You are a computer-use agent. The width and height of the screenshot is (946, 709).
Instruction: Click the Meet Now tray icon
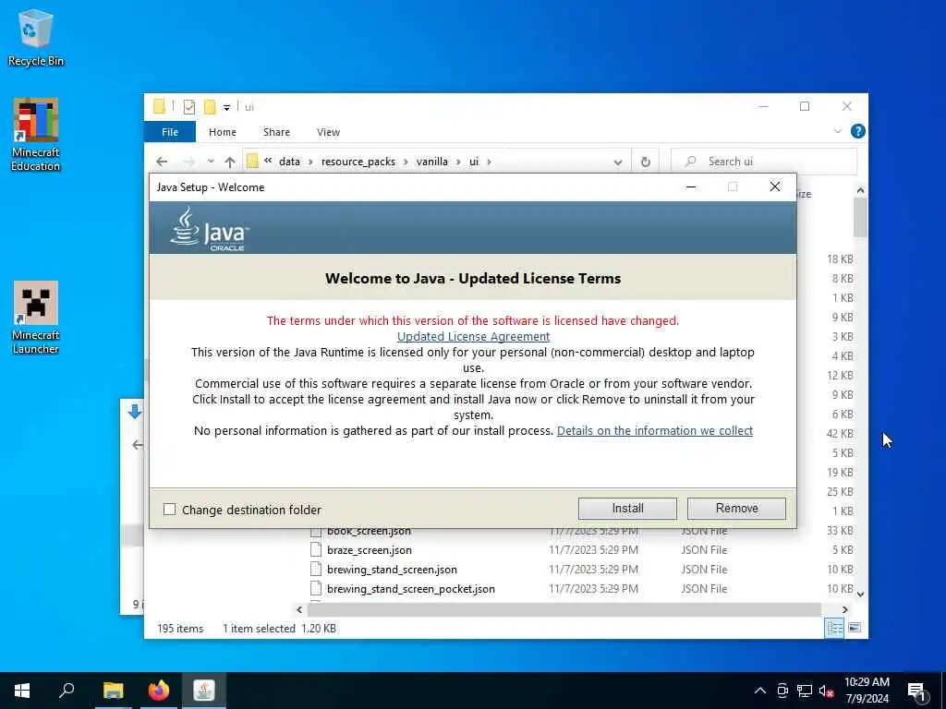tap(782, 691)
